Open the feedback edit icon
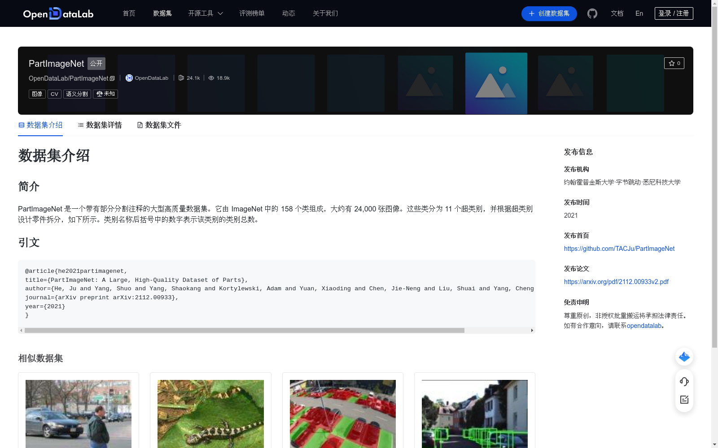Screen dimensions: 718x448 click(684, 400)
